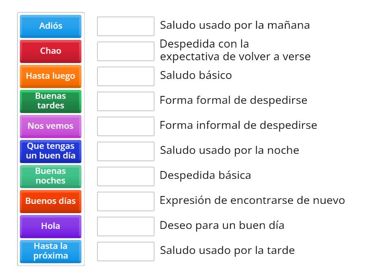Image resolution: width=370 pixels, height=278 pixels.
Task: Select the 'Hasta la próxima' tile
Action: [50, 252]
